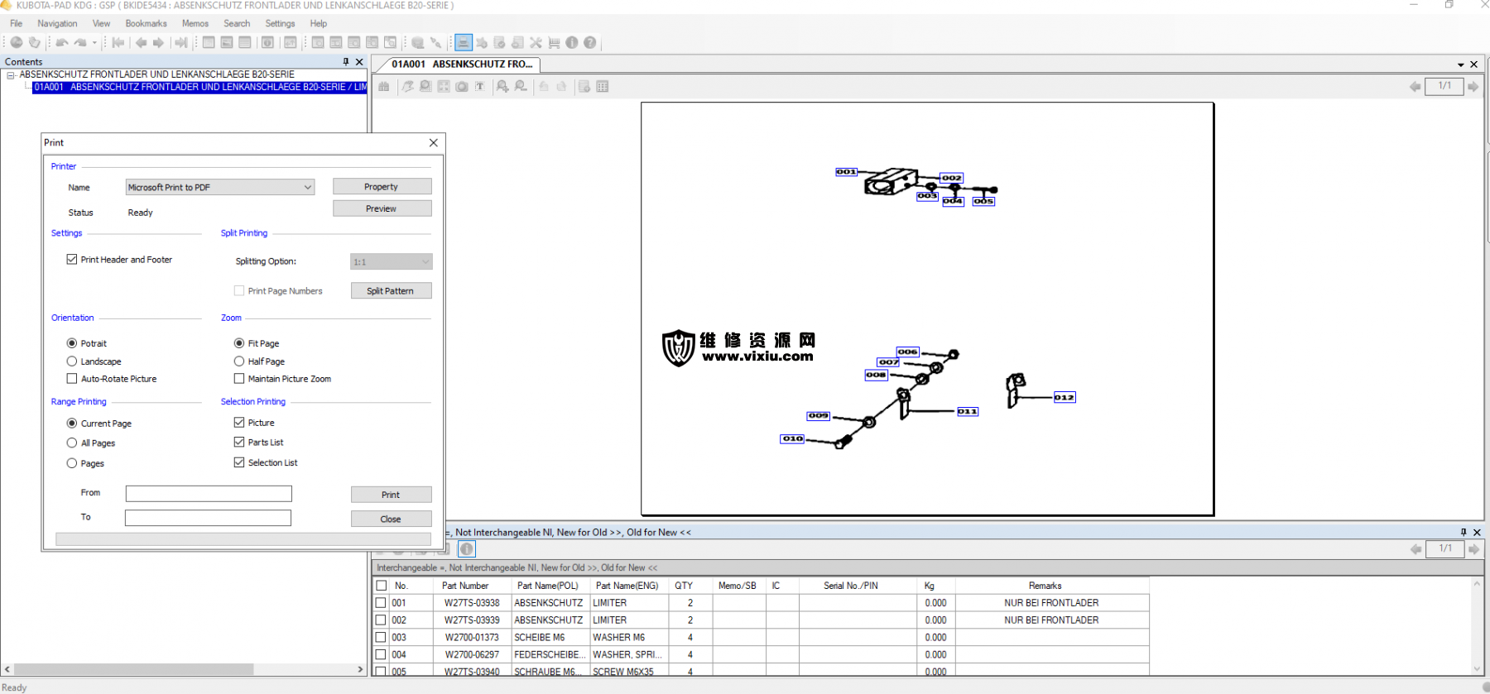Click the Property button
Screen dimensions: 1490x694
point(382,186)
